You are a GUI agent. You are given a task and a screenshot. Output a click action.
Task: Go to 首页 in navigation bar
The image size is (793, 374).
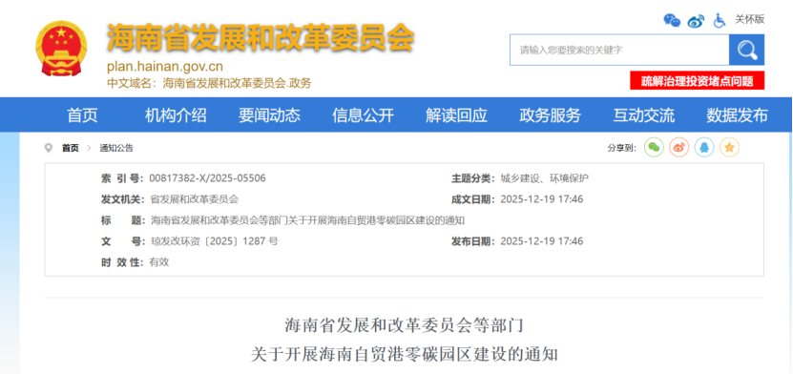tap(82, 115)
